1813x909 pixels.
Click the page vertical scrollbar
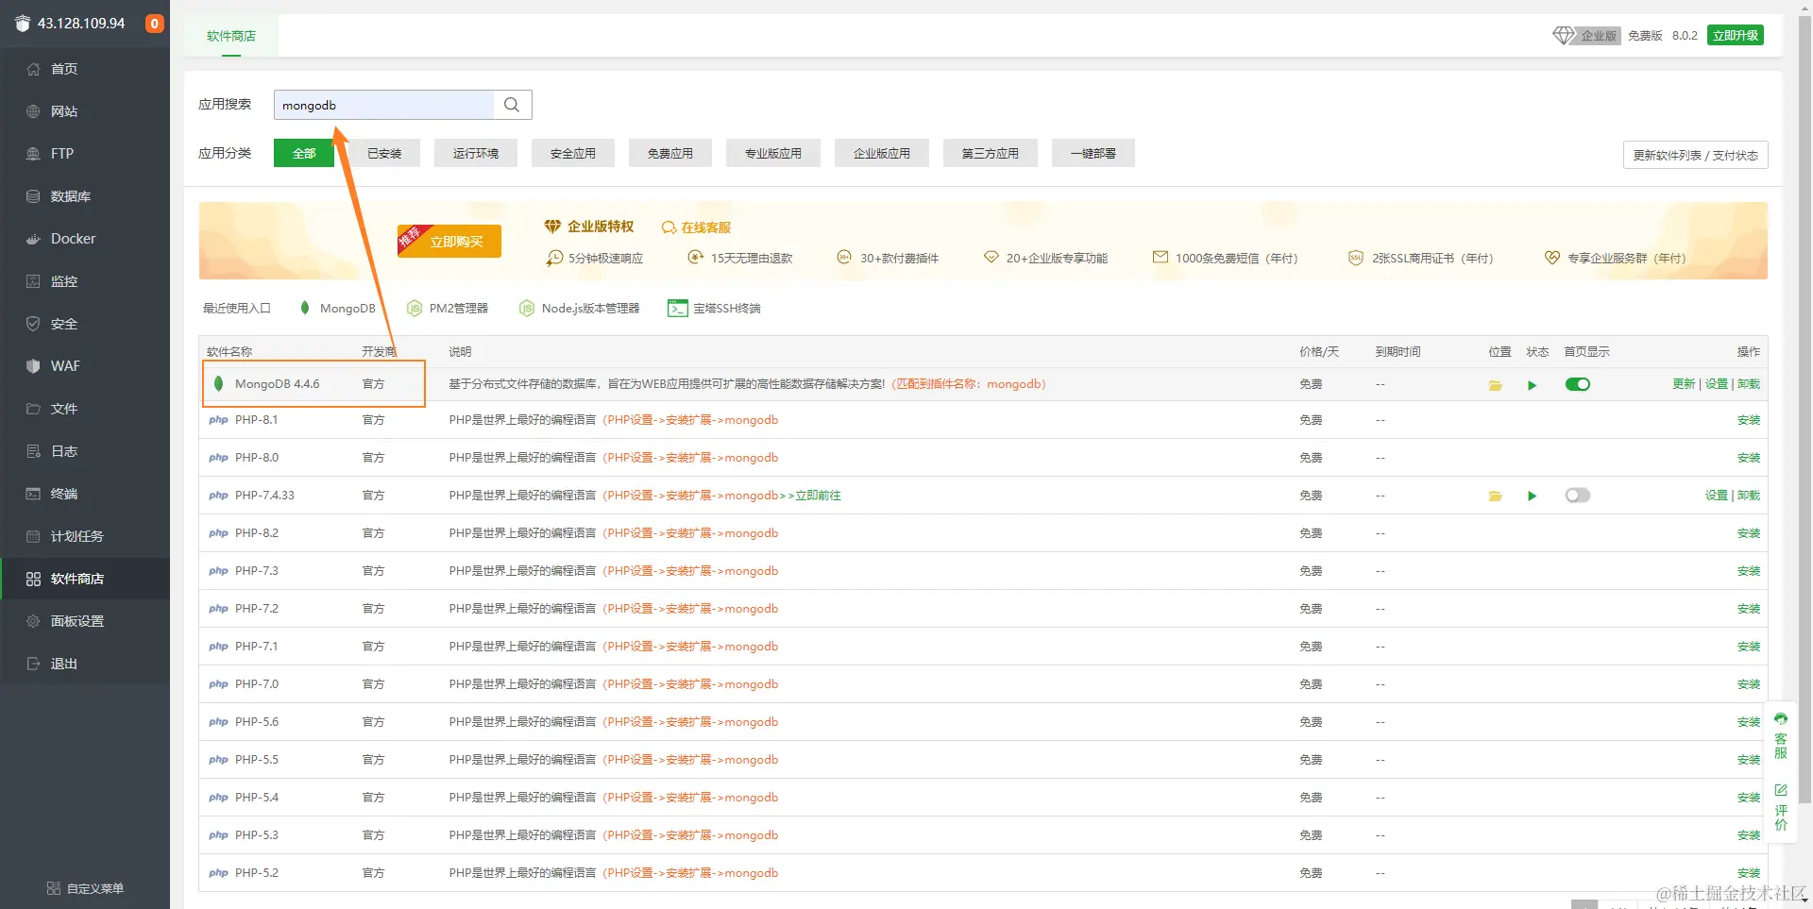coord(1805,411)
